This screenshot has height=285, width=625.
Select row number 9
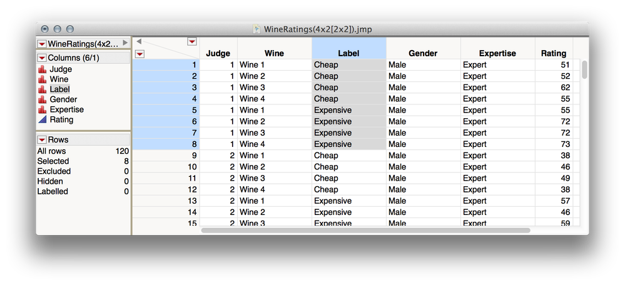click(166, 156)
